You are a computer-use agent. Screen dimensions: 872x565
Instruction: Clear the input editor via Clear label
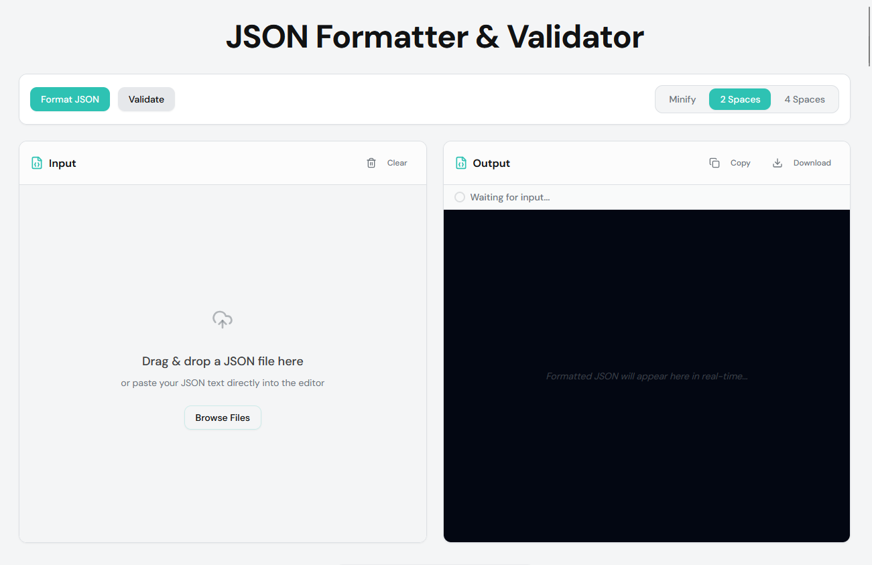(397, 163)
